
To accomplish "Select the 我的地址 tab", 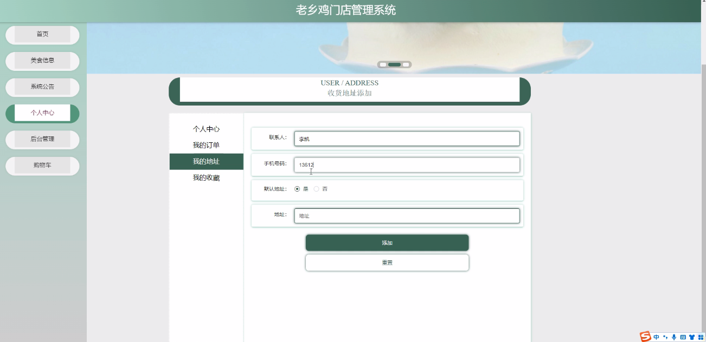I will (206, 162).
